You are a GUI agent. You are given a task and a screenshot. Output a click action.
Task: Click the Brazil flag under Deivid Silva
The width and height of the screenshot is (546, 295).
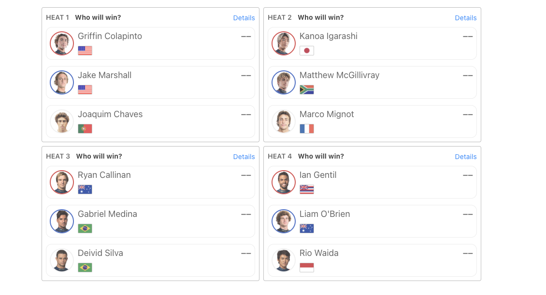coord(85,268)
